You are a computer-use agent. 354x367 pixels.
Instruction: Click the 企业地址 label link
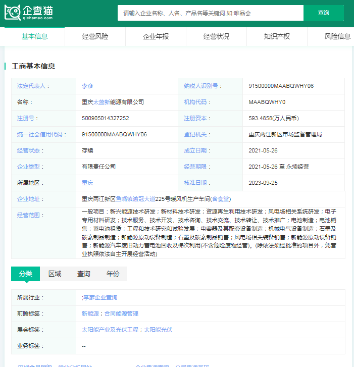tap(28, 199)
